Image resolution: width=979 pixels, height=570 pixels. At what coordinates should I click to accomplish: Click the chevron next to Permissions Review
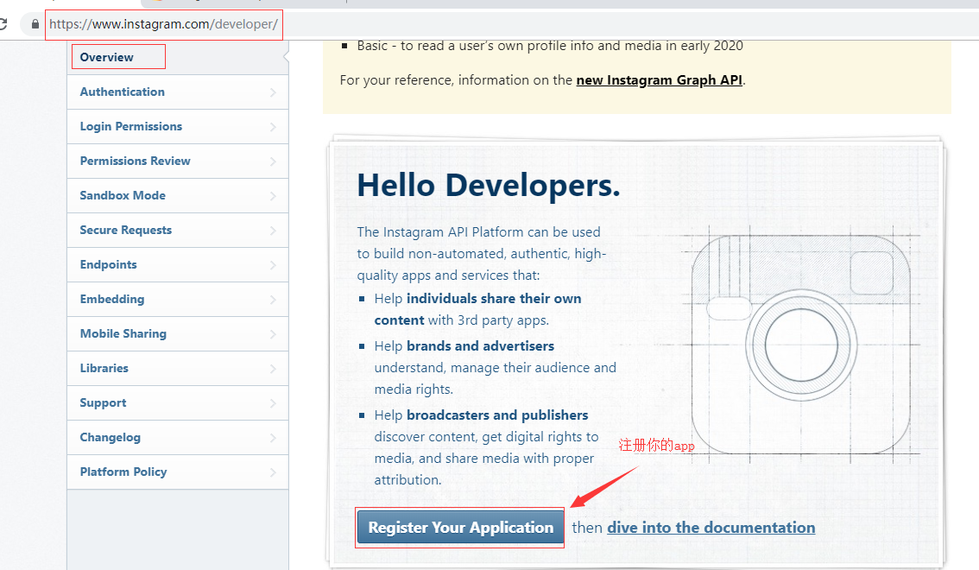pos(273,161)
